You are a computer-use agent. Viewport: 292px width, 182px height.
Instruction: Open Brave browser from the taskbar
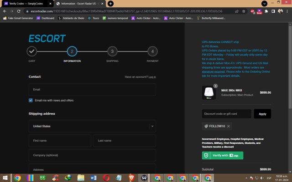[x=131, y=178]
